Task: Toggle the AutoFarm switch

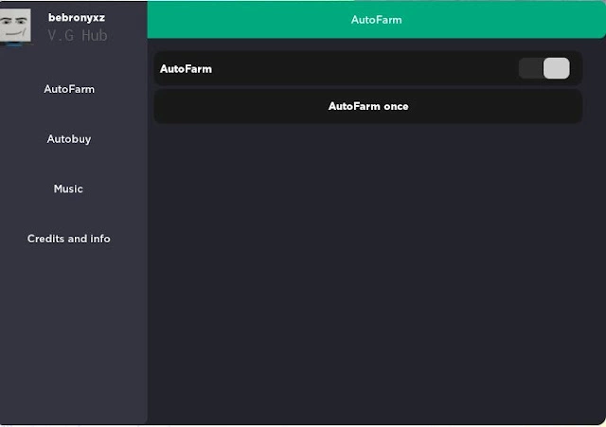Action: [x=544, y=68]
